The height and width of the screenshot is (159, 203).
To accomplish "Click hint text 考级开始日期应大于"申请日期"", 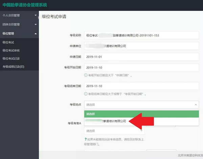I will tap(110, 75).
